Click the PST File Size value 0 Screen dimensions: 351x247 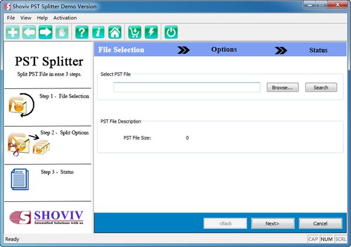point(187,138)
